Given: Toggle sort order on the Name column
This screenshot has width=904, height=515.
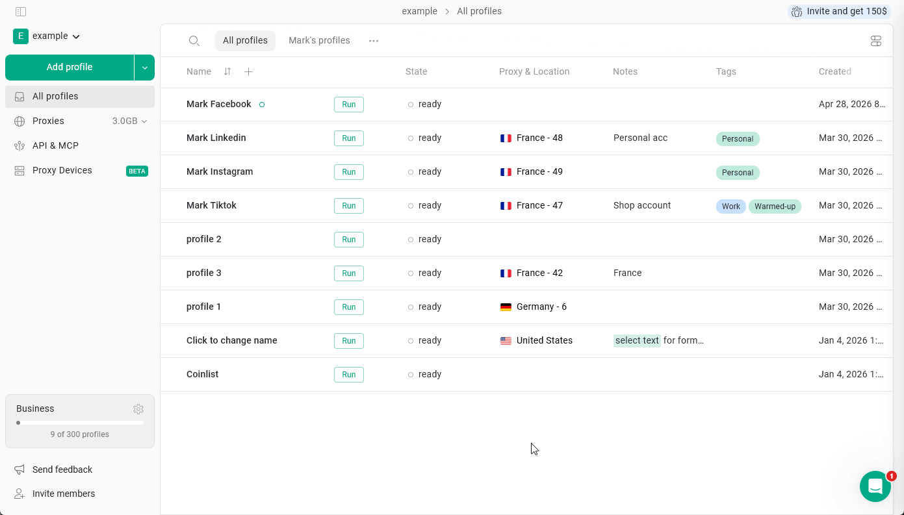Looking at the screenshot, I should tap(227, 71).
